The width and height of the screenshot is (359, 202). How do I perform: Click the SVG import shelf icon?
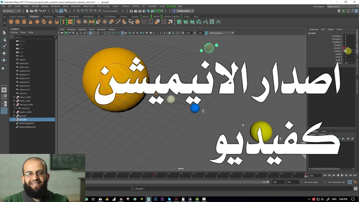pyautogui.click(x=70, y=22)
